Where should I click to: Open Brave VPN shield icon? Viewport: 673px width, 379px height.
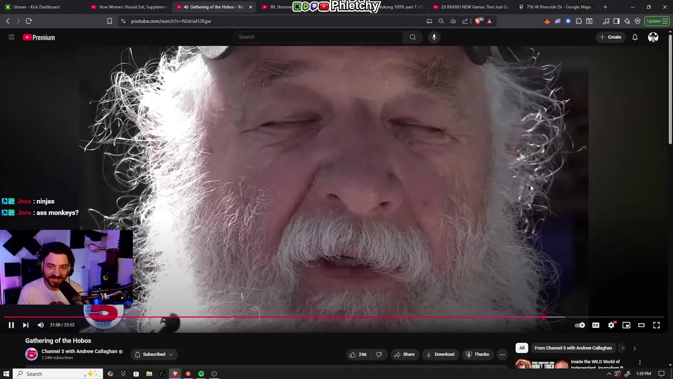[x=638, y=21]
